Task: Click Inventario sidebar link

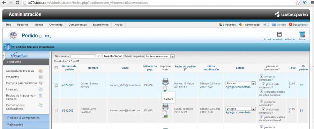Action: [12, 89]
